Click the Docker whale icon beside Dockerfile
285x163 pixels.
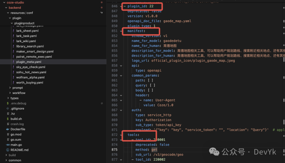coord(8,129)
